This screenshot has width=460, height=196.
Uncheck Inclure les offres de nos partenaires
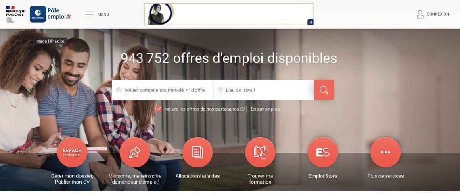tap(159, 109)
